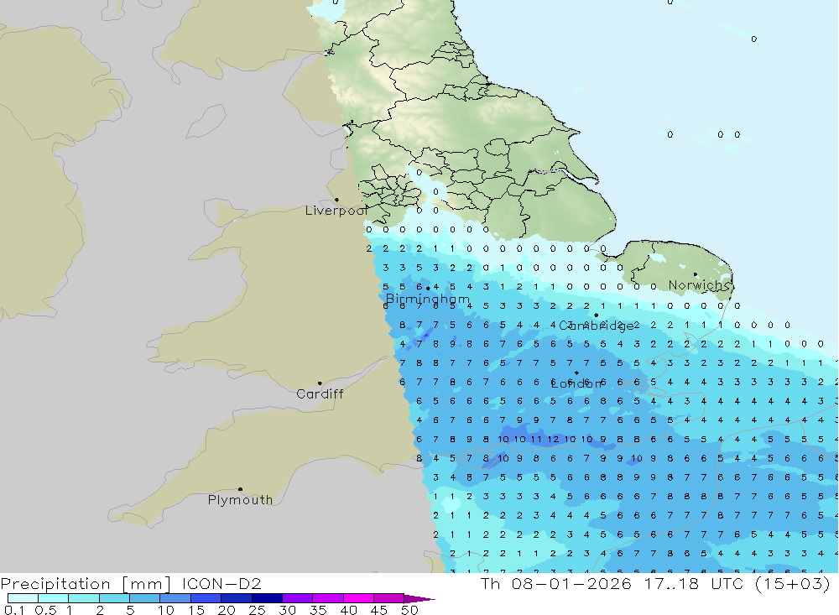Click the 0.1 legend scale value
This screenshot has width=839, height=615.
point(13,610)
